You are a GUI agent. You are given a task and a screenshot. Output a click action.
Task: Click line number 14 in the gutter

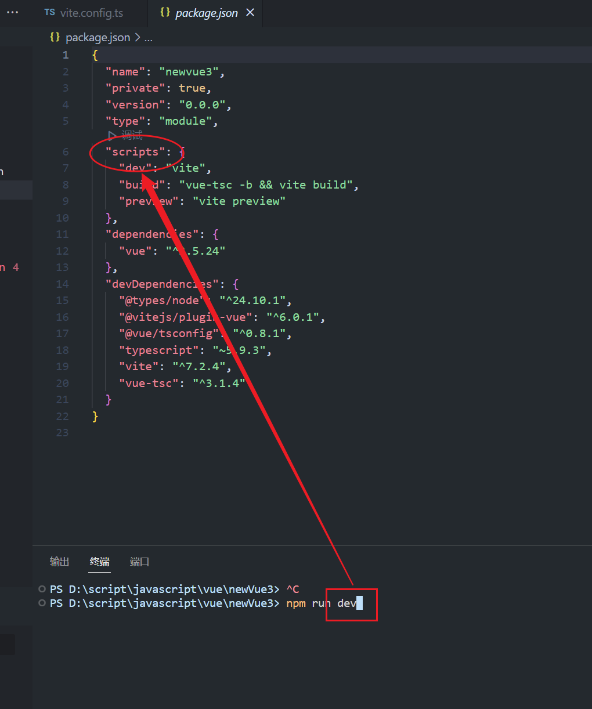pyautogui.click(x=63, y=284)
